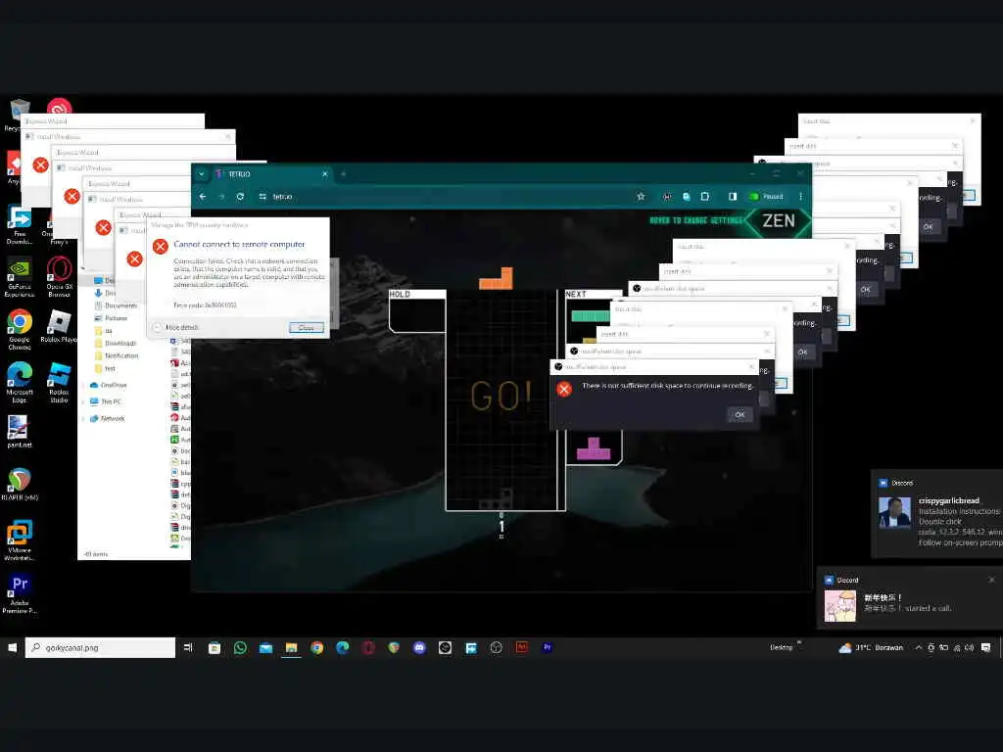Open the weather widget on the taskbar
Screen dimensions: 1003x752
tap(871, 648)
